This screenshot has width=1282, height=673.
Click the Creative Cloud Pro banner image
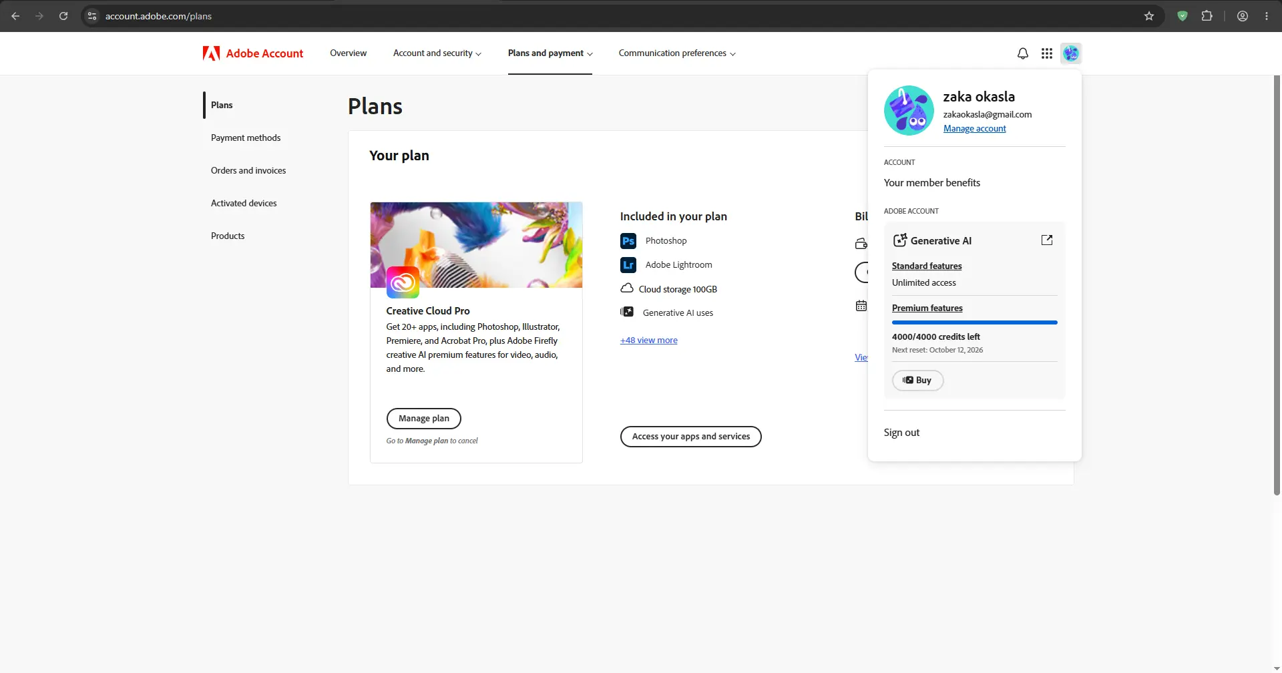tap(476, 245)
